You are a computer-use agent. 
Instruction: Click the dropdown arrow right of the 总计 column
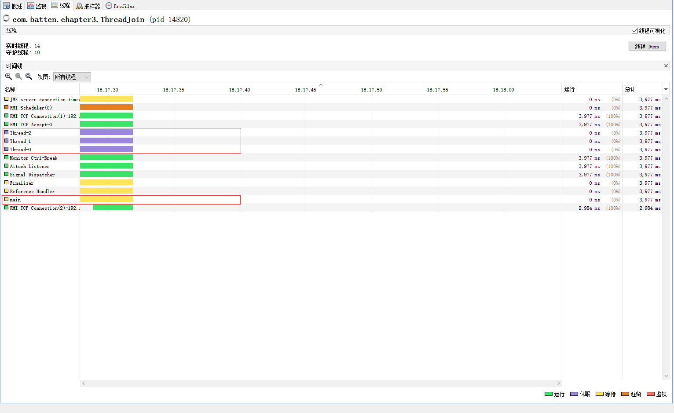(666, 89)
